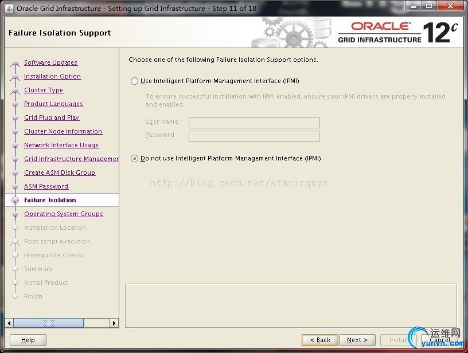The width and height of the screenshot is (468, 353).
Task: Click the Software Updates step marker icon
Action: pyautogui.click(x=15, y=63)
